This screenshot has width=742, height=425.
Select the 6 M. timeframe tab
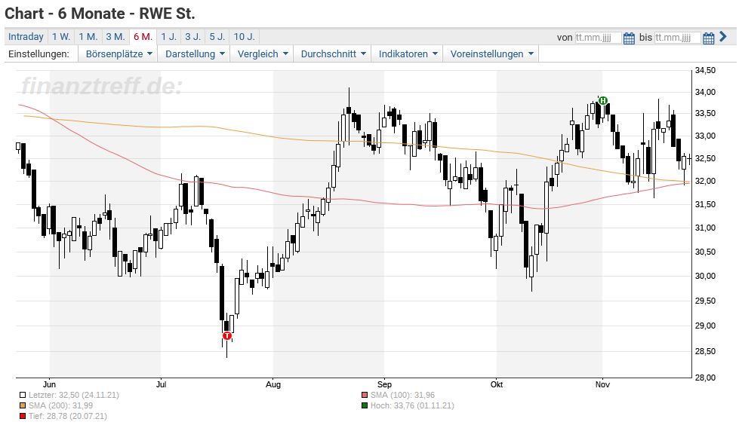[x=143, y=37]
